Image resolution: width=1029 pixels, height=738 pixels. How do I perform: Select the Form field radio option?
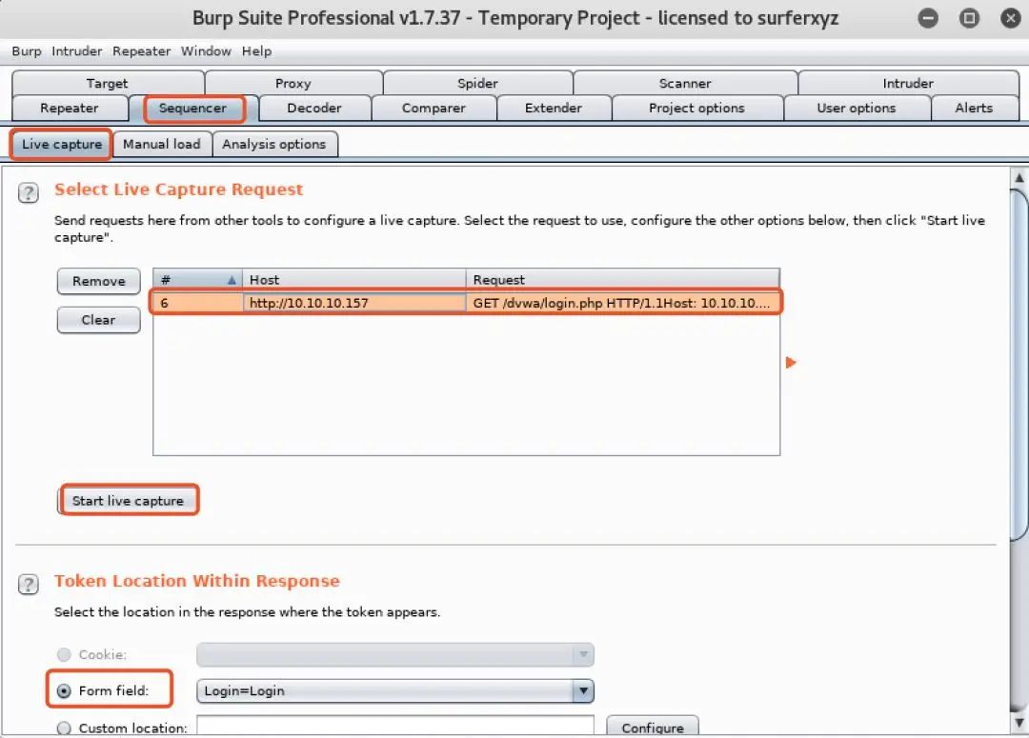pos(64,690)
